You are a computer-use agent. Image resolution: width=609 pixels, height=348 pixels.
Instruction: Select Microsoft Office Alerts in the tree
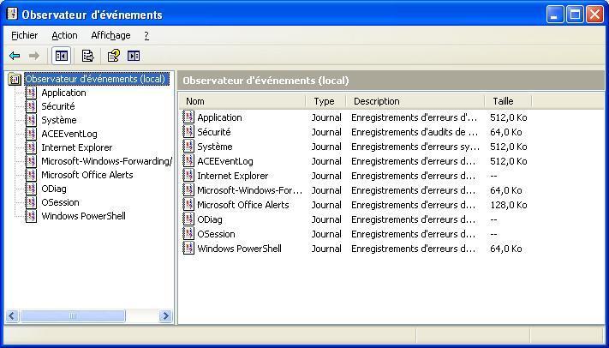pos(87,175)
